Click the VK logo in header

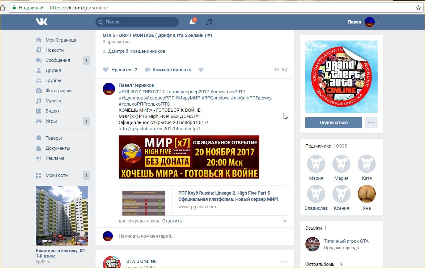(x=42, y=22)
